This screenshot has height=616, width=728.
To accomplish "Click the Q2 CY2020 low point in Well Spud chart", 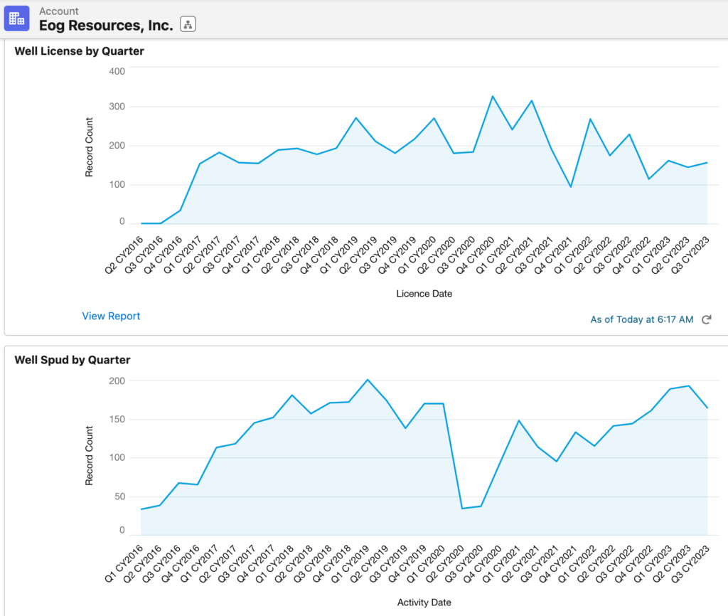I will (462, 509).
